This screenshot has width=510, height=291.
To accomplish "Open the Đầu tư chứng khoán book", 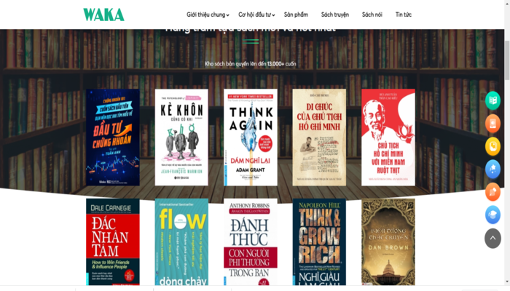I will pos(113,137).
